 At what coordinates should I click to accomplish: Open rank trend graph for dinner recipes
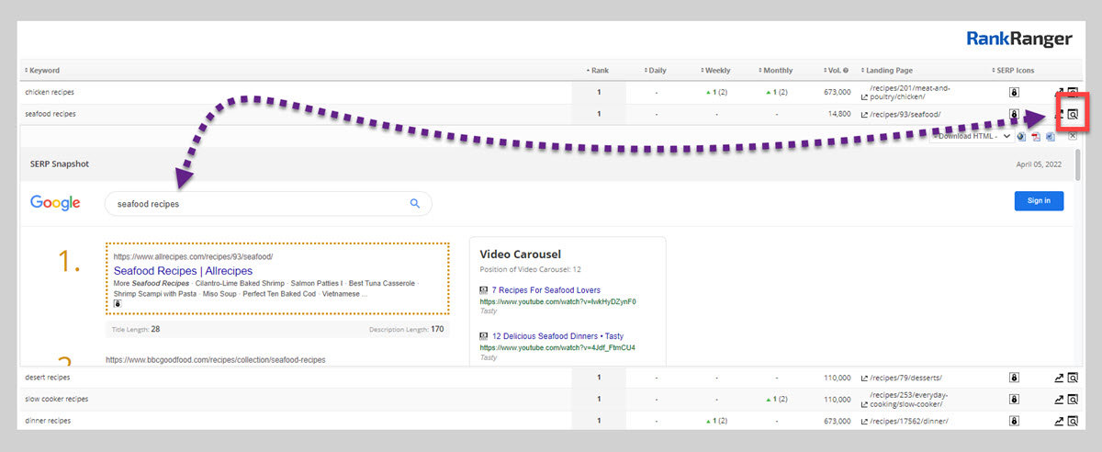(x=1059, y=421)
